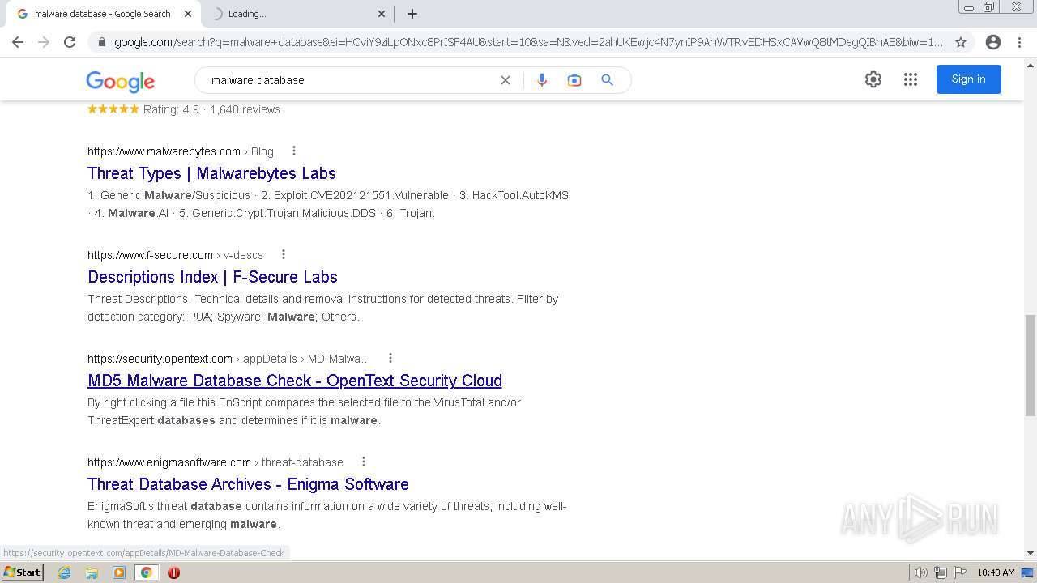Open the Windows Start menu
Screen dimensions: 1037x583
click(x=22, y=572)
